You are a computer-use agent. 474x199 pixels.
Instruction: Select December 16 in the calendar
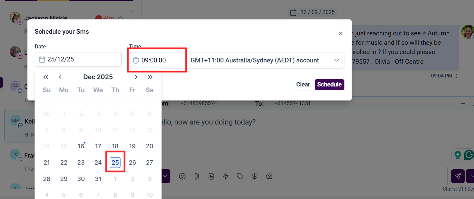(x=81, y=146)
